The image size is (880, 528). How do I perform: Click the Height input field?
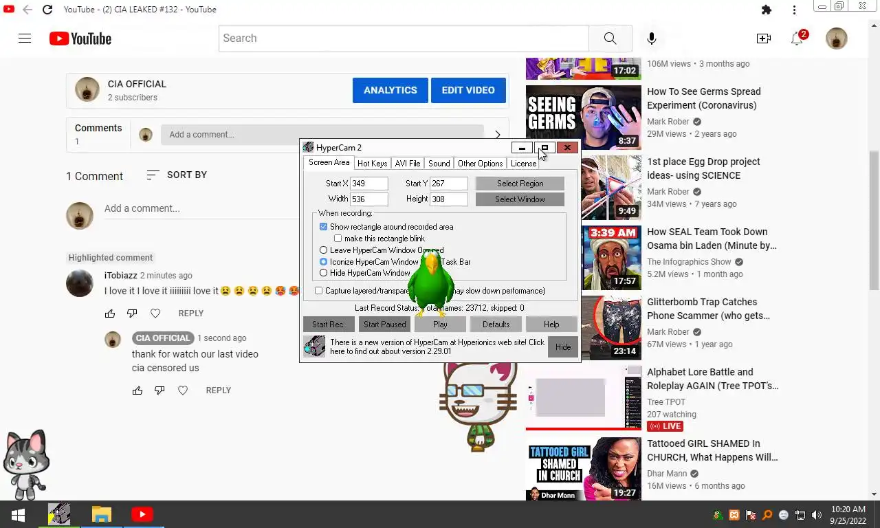click(449, 199)
